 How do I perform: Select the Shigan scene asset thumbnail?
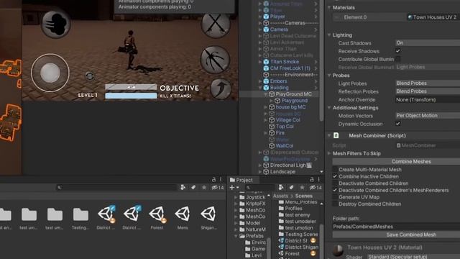click(208, 214)
